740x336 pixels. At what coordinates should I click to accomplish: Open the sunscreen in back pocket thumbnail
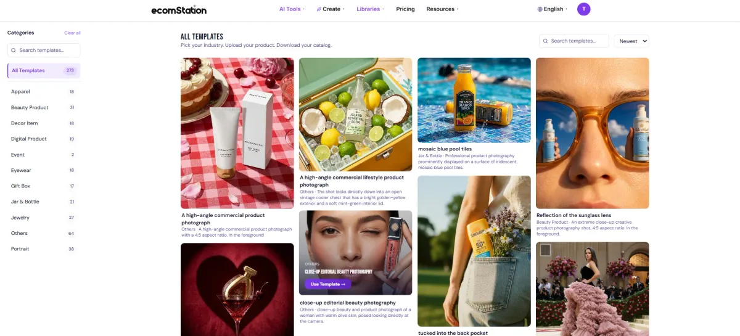[474, 251]
